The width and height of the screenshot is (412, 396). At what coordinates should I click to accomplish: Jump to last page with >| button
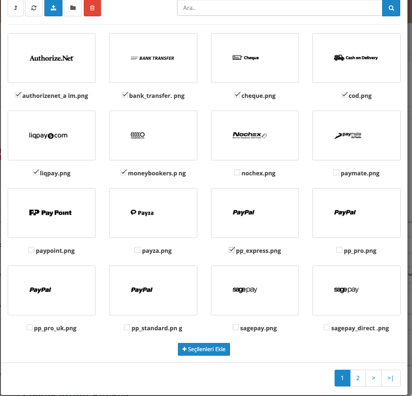391,378
